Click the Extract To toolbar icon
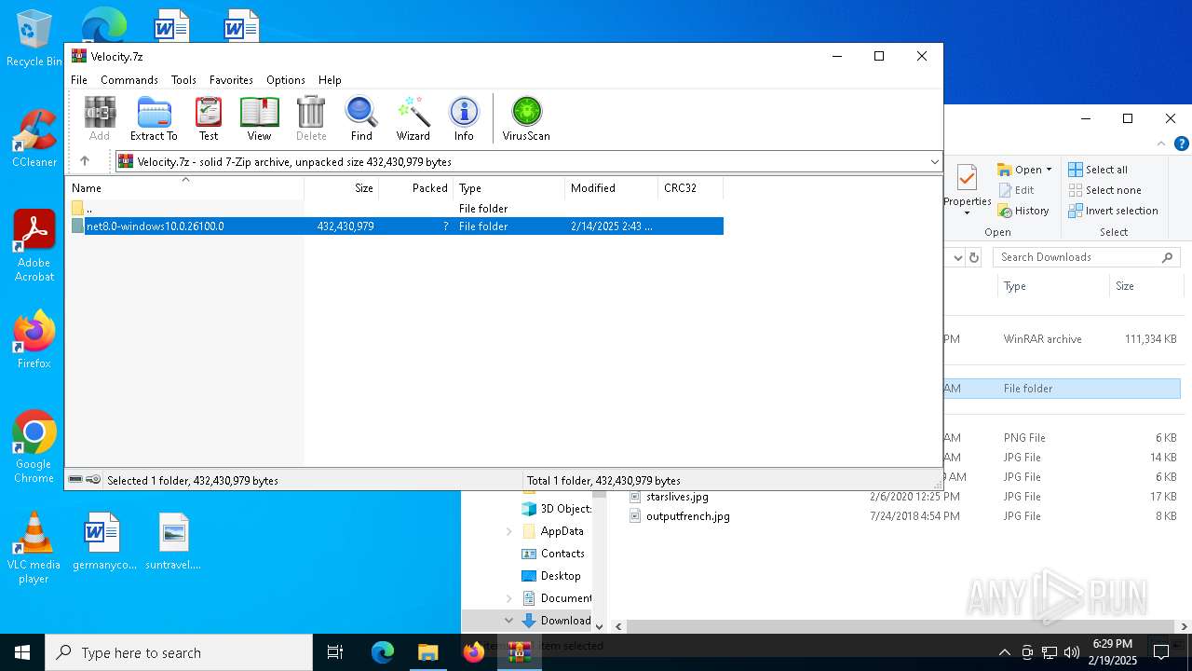 coord(154,118)
